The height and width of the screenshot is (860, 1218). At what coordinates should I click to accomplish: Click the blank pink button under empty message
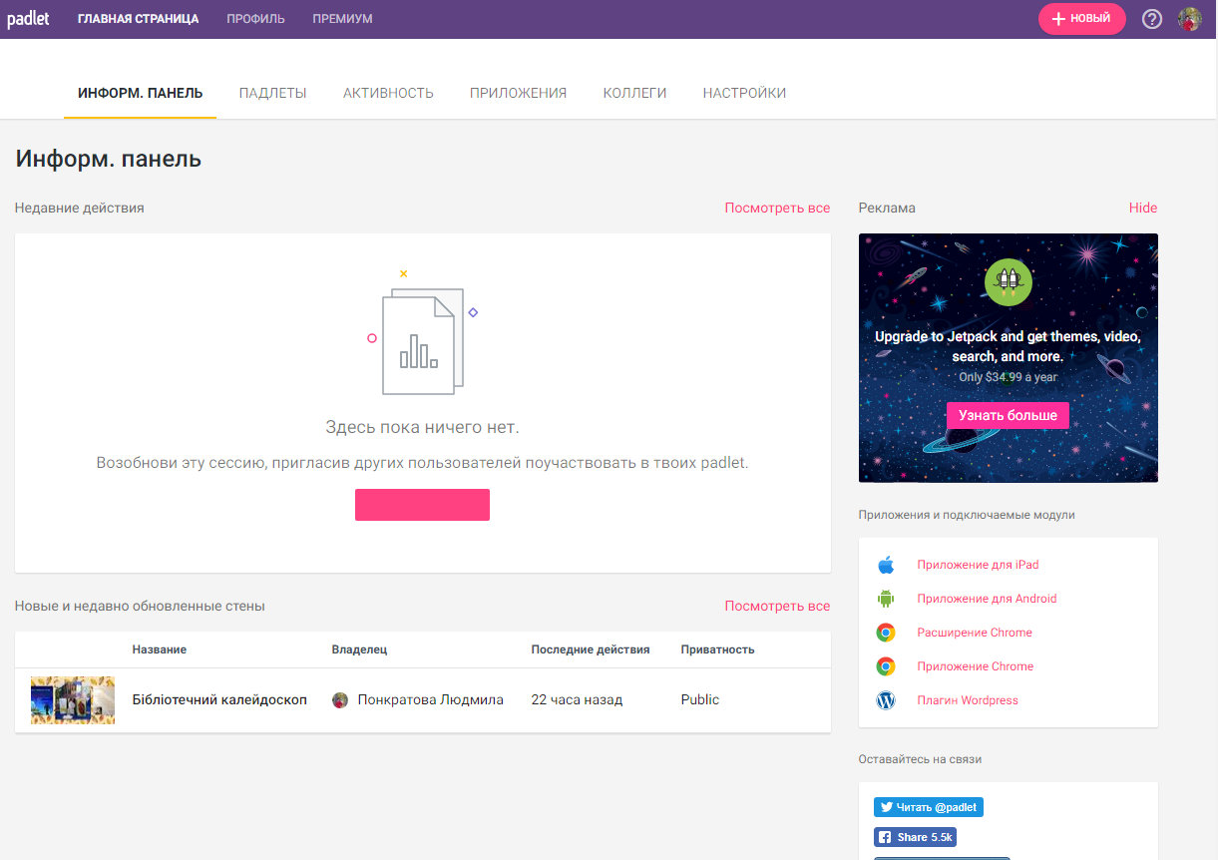point(422,505)
